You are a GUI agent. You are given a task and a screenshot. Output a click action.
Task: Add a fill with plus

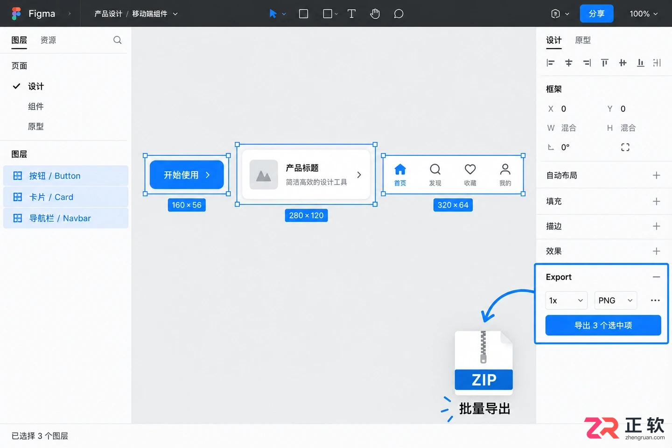pyautogui.click(x=656, y=202)
